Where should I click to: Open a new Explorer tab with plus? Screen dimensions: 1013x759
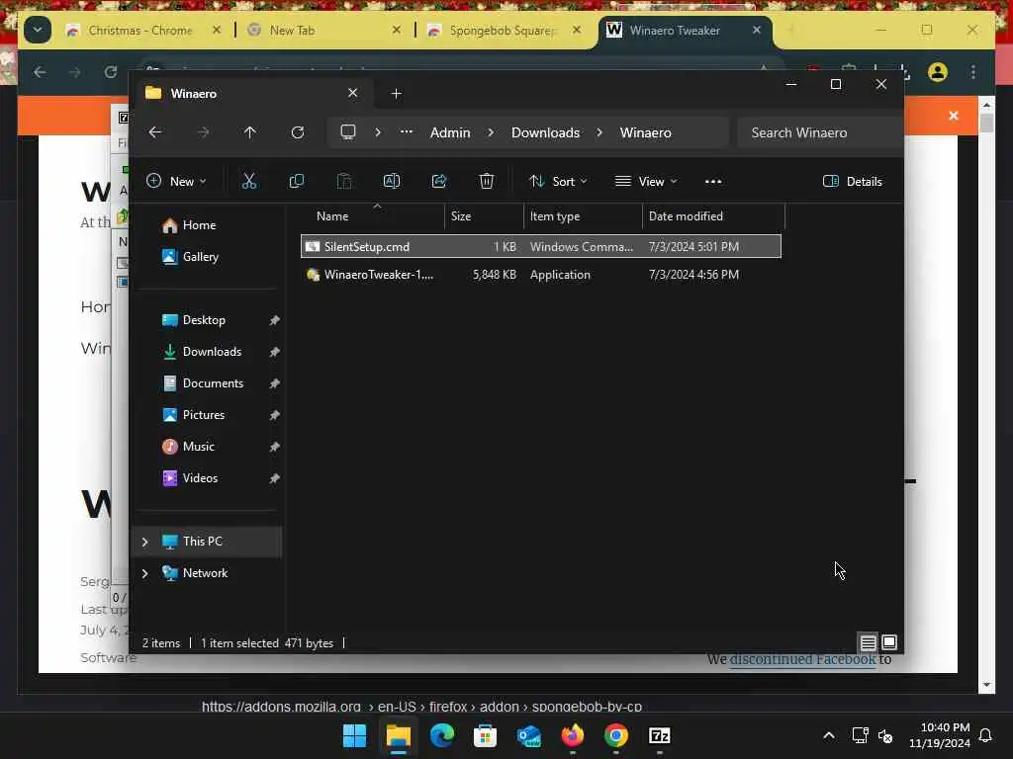coord(396,94)
